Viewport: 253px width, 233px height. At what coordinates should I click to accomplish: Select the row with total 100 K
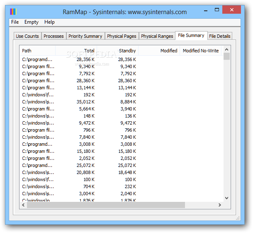[122, 179]
